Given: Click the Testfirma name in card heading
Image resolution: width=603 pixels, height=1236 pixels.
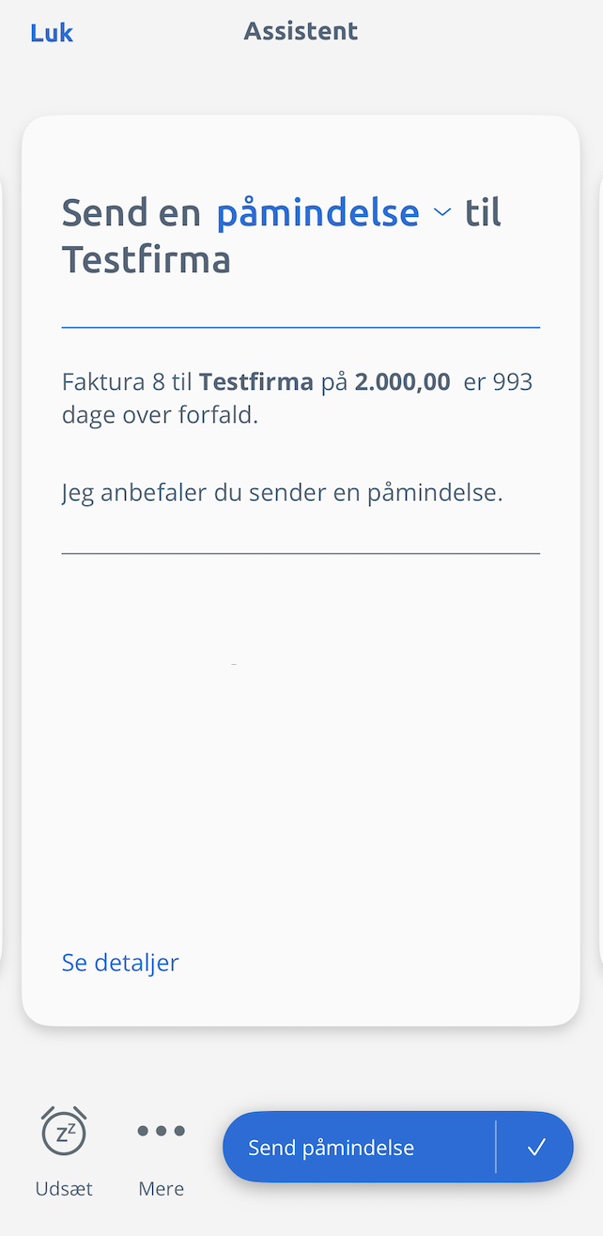Looking at the screenshot, I should coord(147,259).
